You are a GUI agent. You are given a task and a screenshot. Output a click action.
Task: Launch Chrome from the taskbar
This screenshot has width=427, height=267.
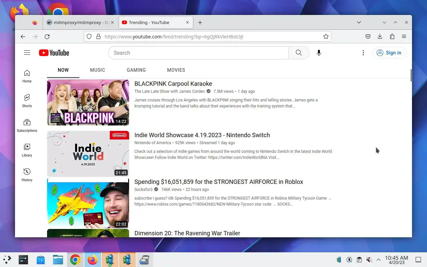click(x=75, y=260)
